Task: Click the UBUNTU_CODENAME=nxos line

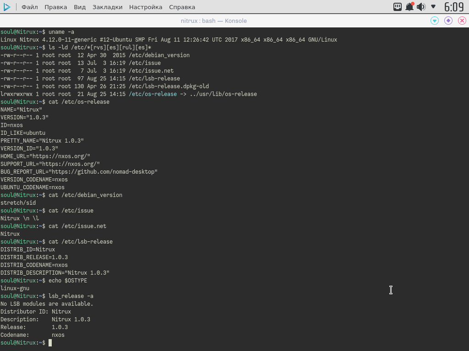Action: [33, 187]
